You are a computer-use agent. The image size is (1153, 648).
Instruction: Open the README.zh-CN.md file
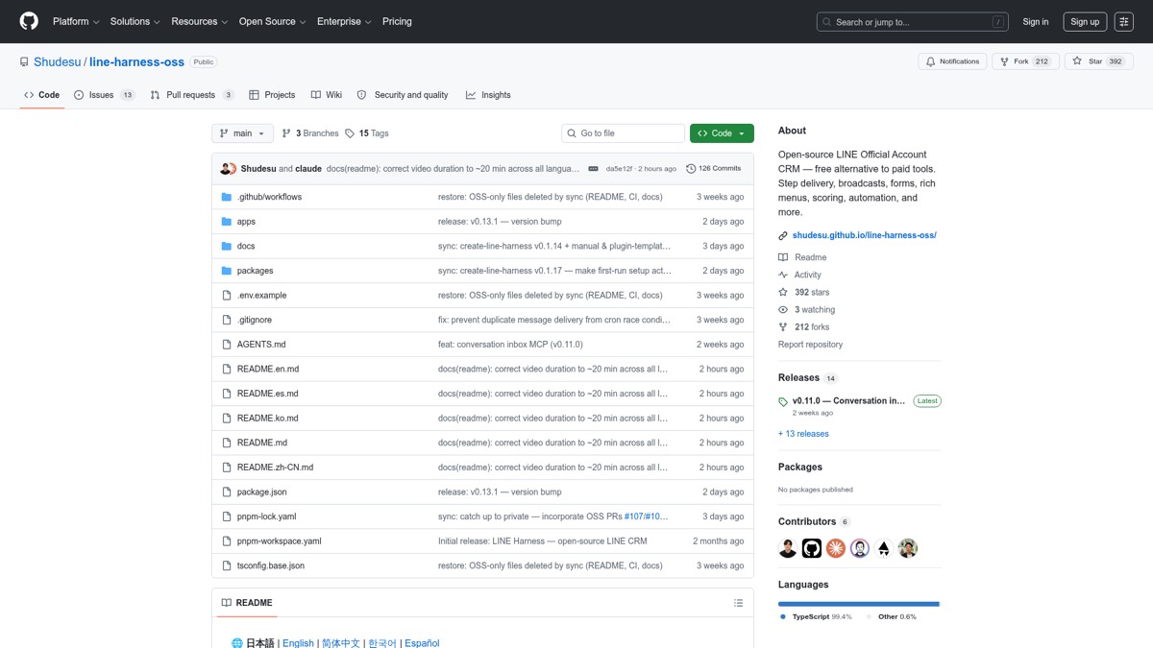(275, 468)
